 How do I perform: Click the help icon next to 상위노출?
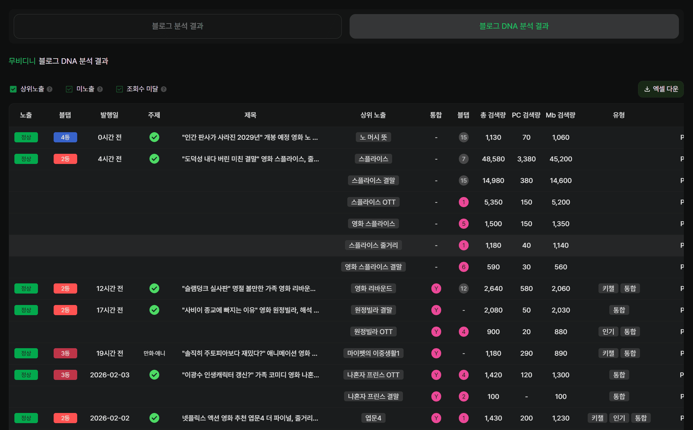(50, 89)
